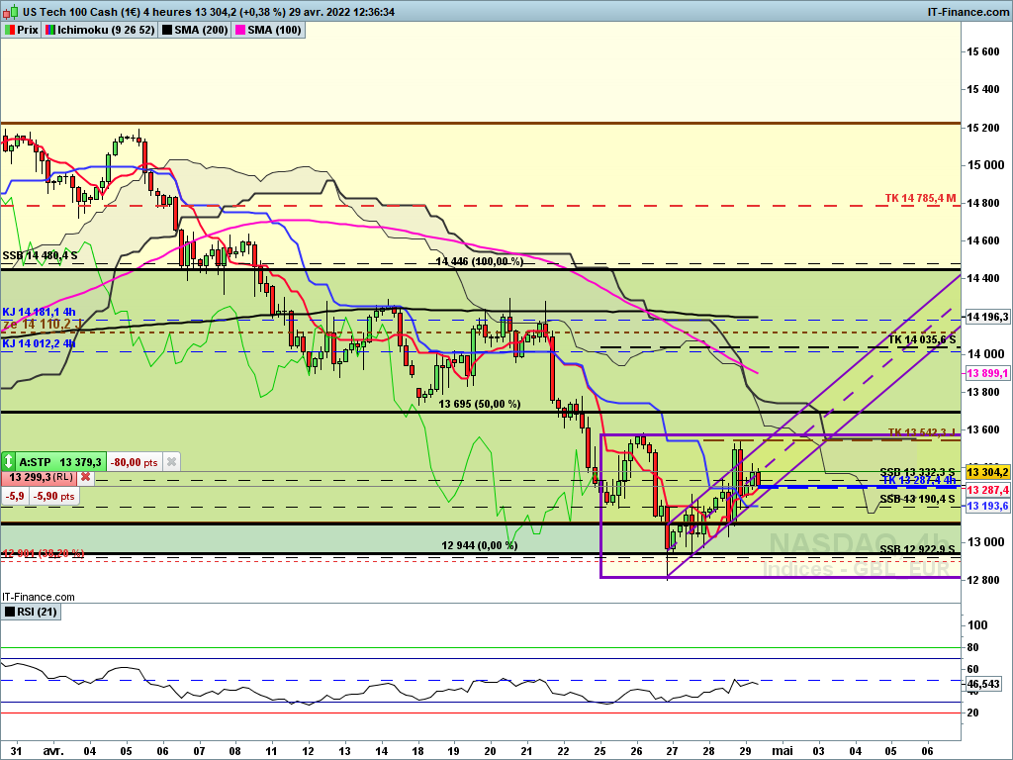Click the 'mai' label on the date axis
Screen dimensions: 1013x760
coord(783,752)
